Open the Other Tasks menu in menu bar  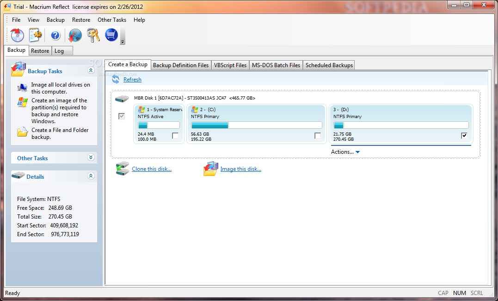pyautogui.click(x=111, y=20)
